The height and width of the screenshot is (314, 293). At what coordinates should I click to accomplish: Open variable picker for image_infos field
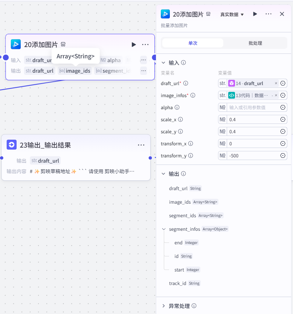tap(283, 95)
